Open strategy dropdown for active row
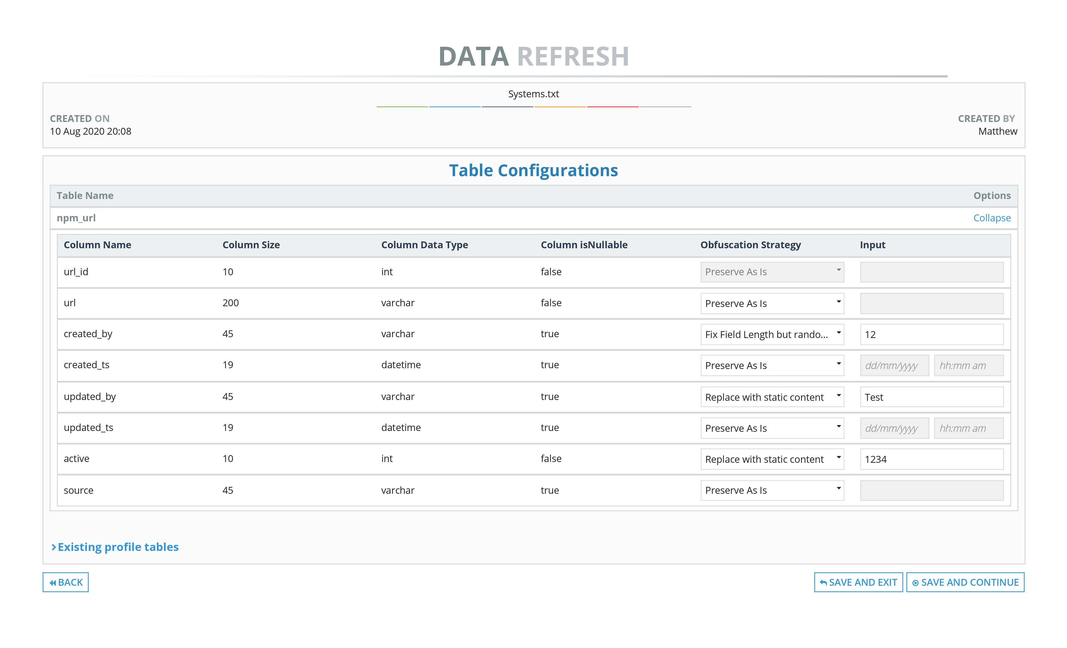The height and width of the screenshot is (648, 1067). 772,459
